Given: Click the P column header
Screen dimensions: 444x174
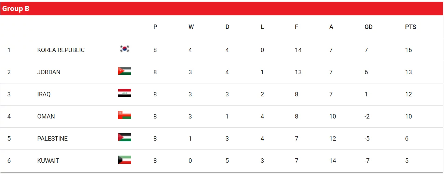Looking at the screenshot, I should click(x=155, y=27).
